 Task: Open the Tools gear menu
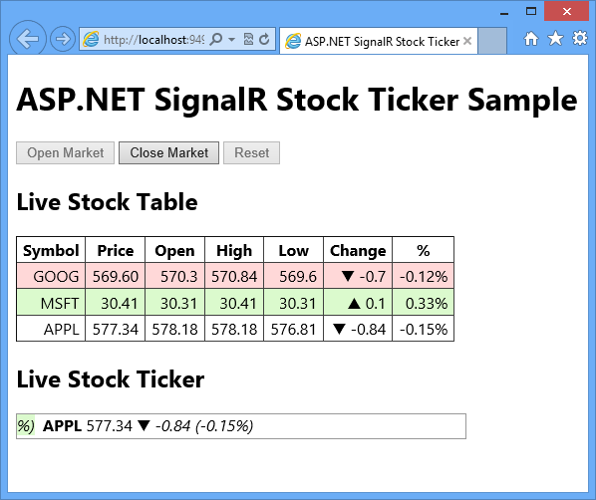580,39
